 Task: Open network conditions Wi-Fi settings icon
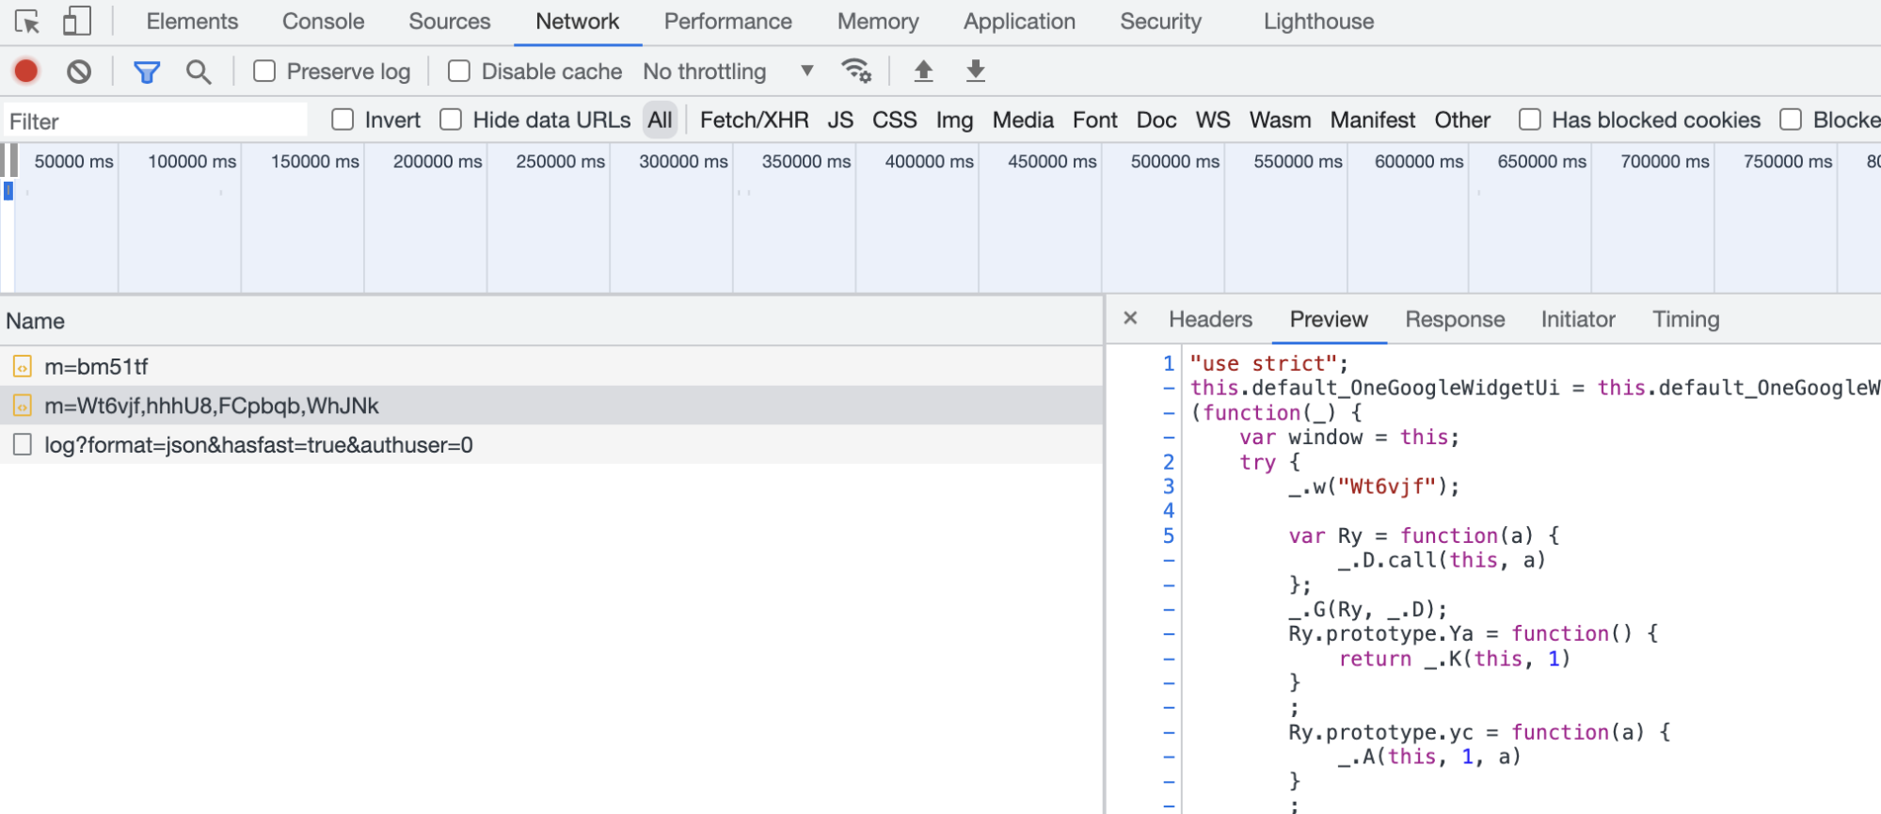click(855, 72)
